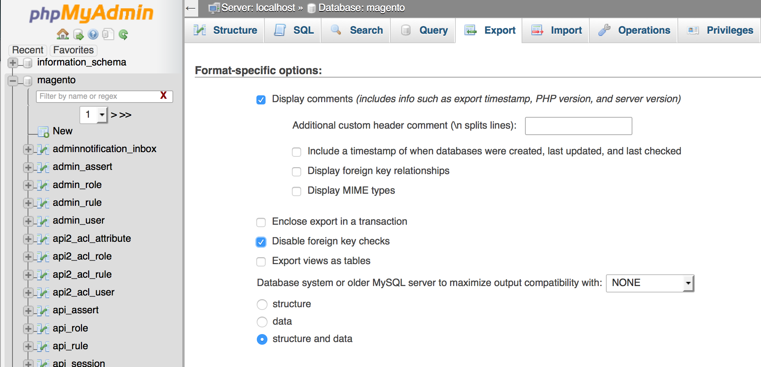Screen dimensions: 761x367
Task: Enable Enclose export in a transaction
Action: (x=261, y=222)
